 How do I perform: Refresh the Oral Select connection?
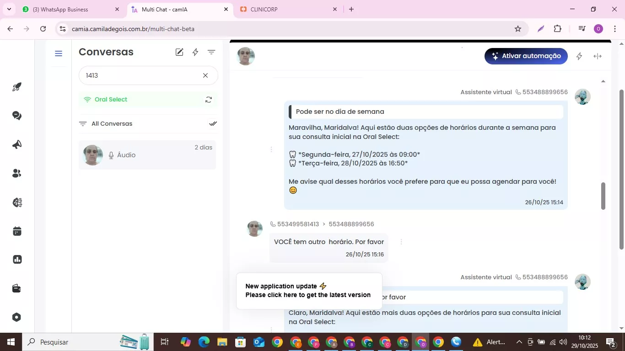pyautogui.click(x=209, y=100)
